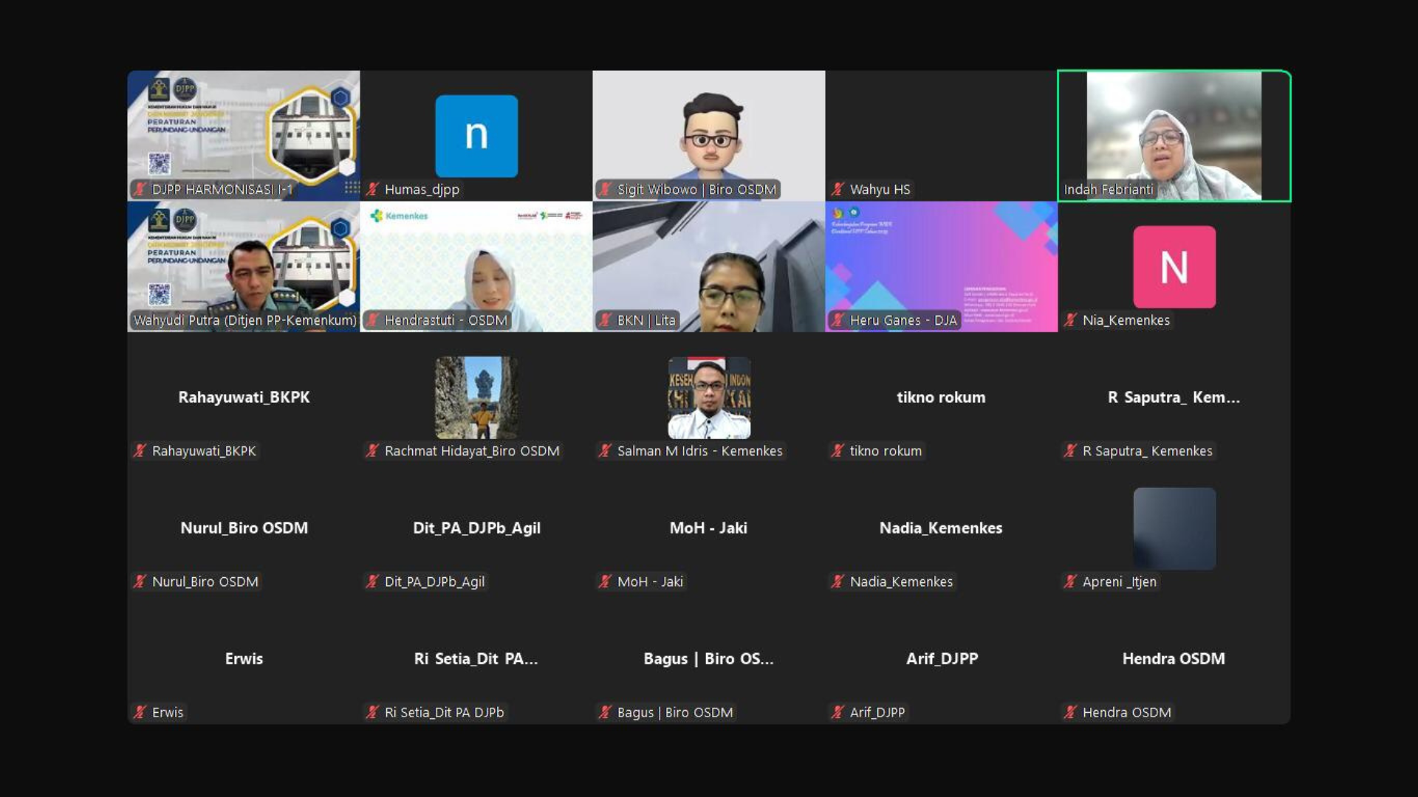Click muted mic icon beside Nadia_Kemenkes label
This screenshot has width=1418, height=797.
tap(838, 582)
